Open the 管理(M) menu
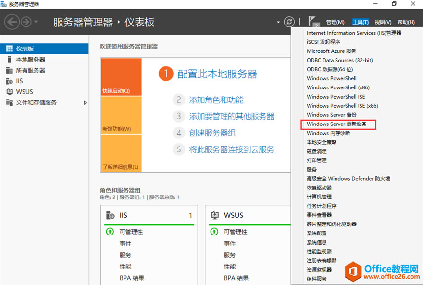 (x=335, y=22)
